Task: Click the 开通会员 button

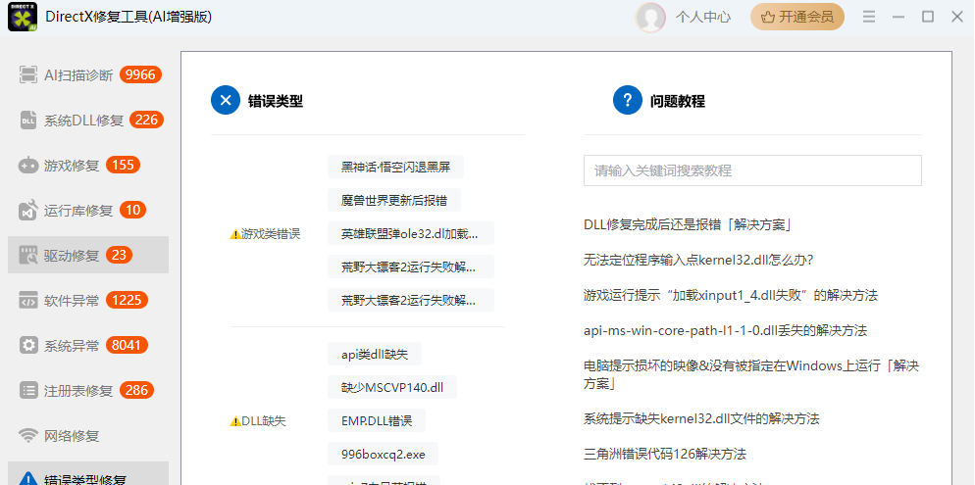Action: coord(797,18)
